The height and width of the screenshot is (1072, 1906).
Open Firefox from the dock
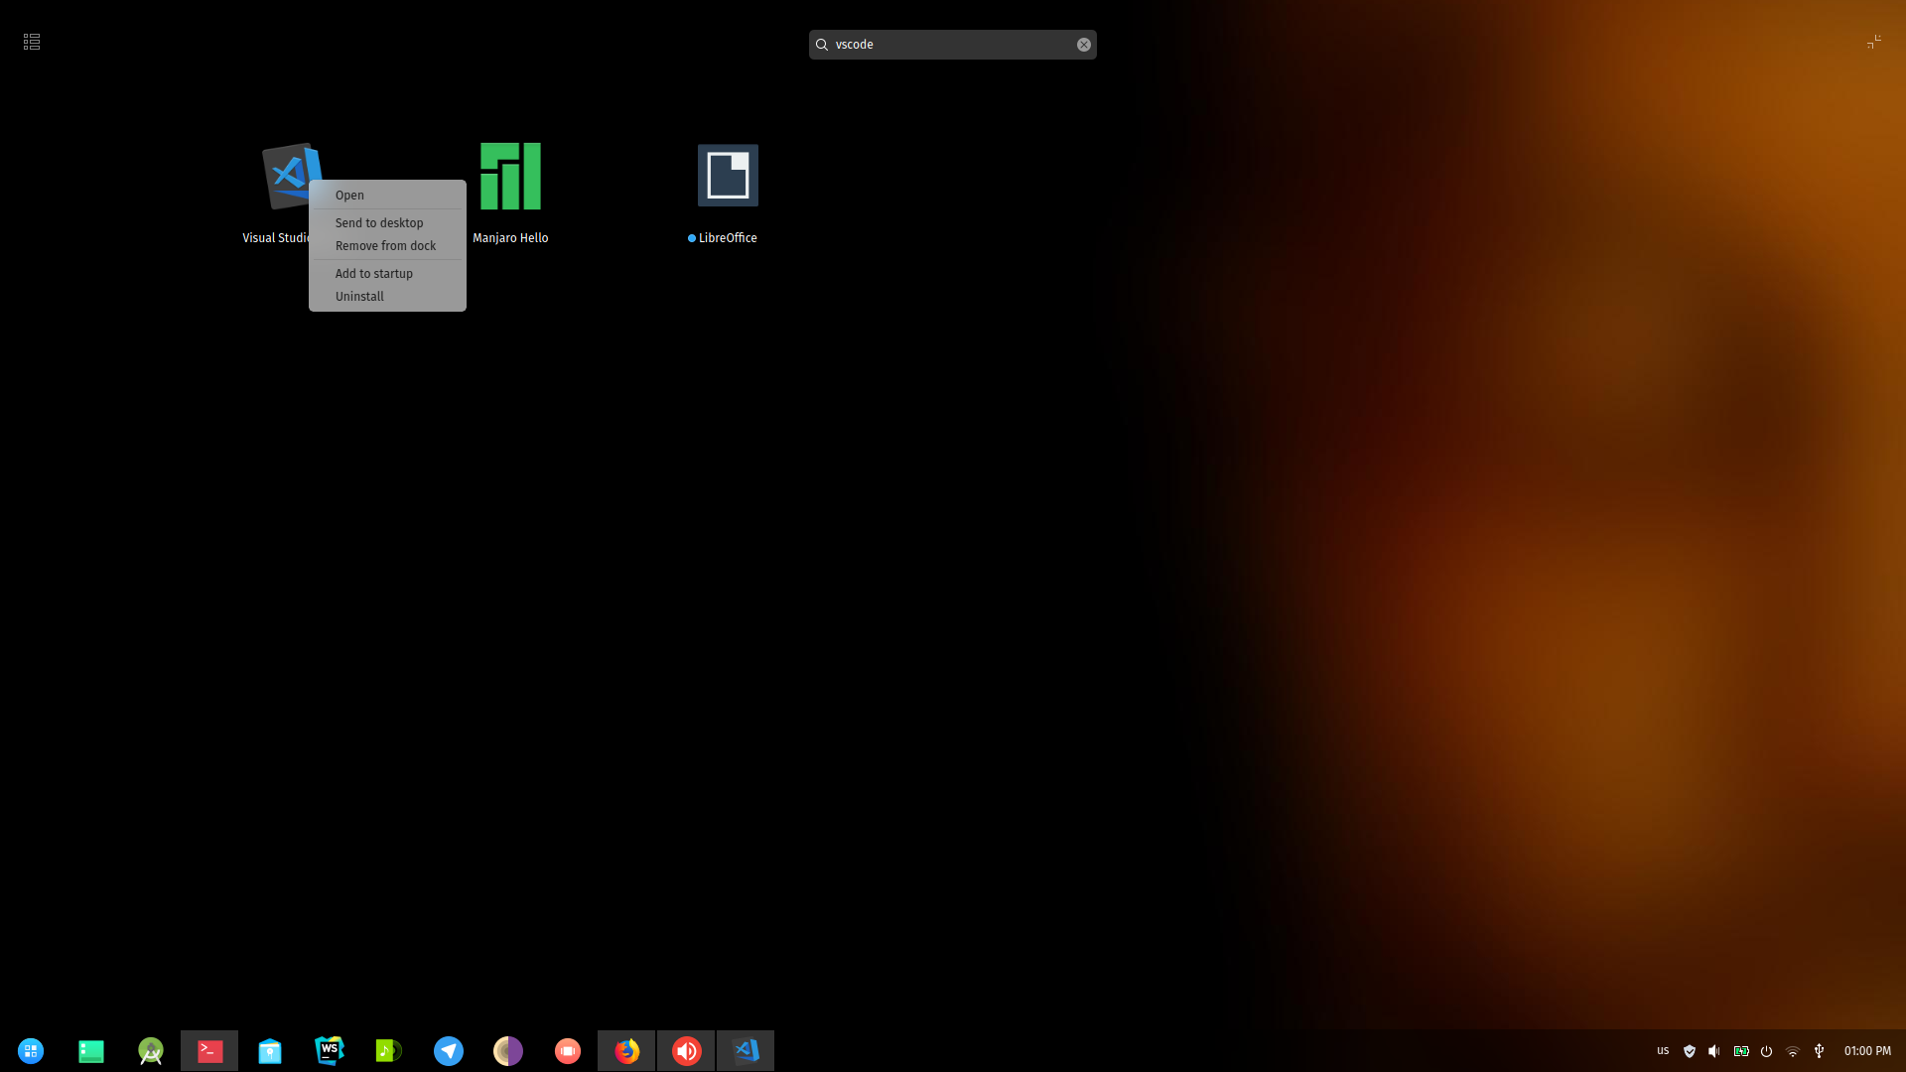pos(626,1050)
